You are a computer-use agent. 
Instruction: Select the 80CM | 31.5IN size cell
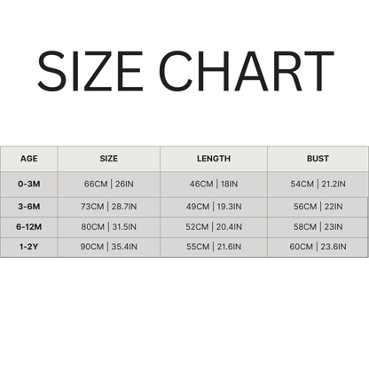(x=109, y=227)
